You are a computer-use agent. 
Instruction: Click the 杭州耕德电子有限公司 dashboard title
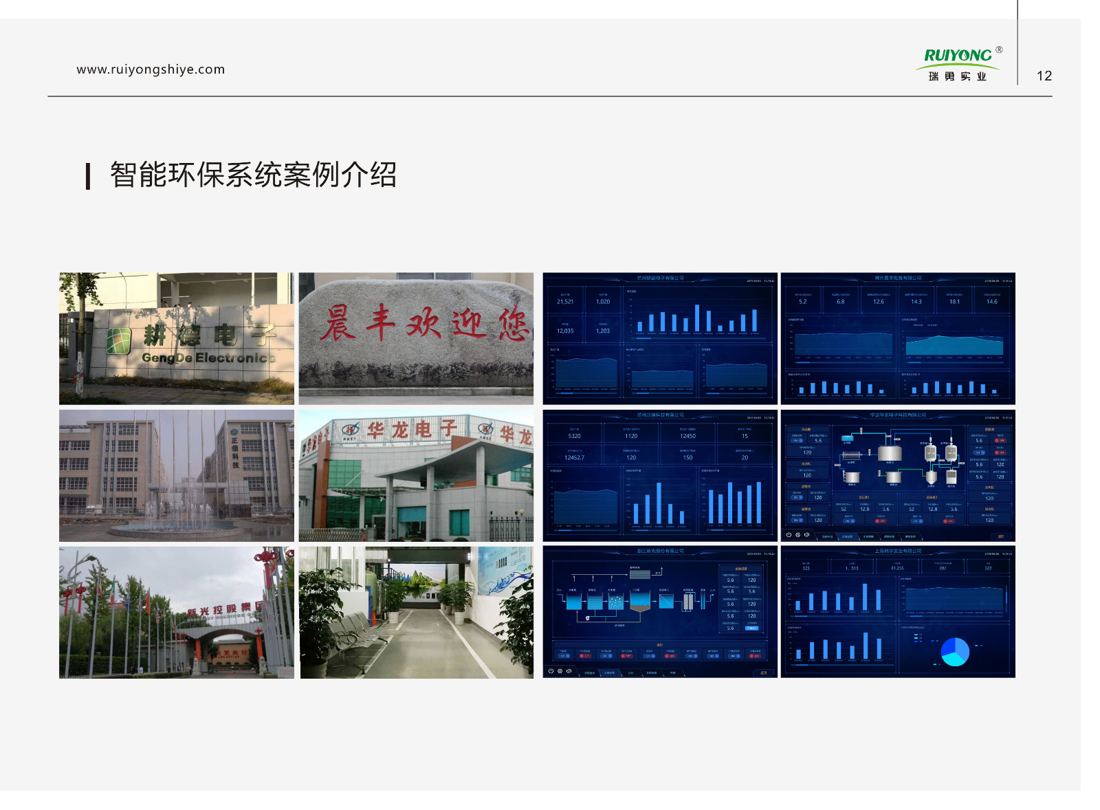point(660,278)
